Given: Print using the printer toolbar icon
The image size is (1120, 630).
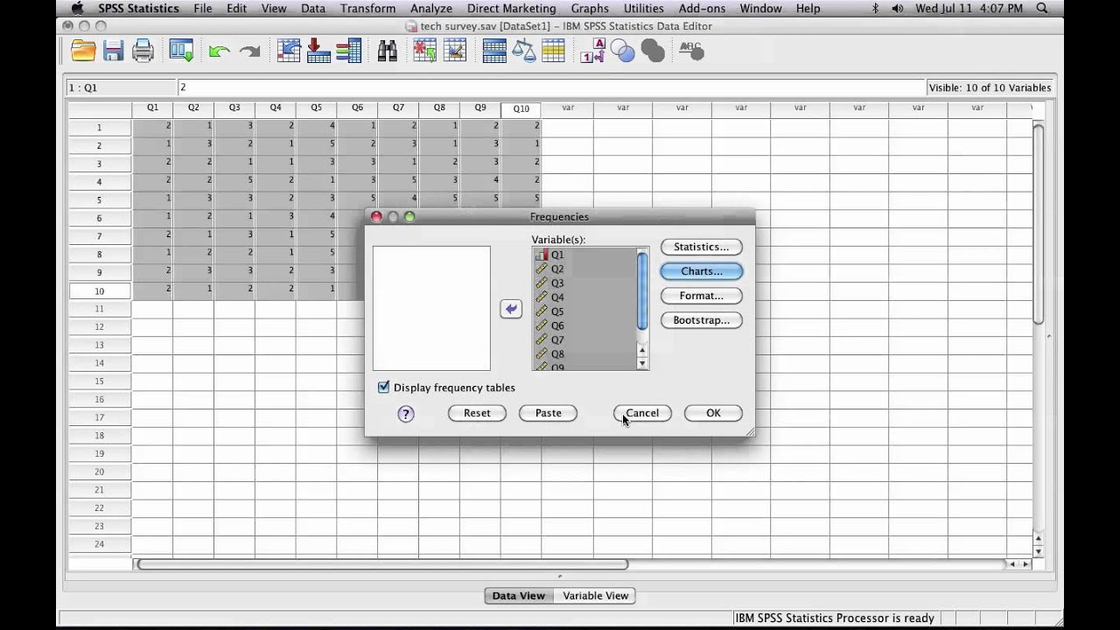Looking at the screenshot, I should click(x=143, y=52).
